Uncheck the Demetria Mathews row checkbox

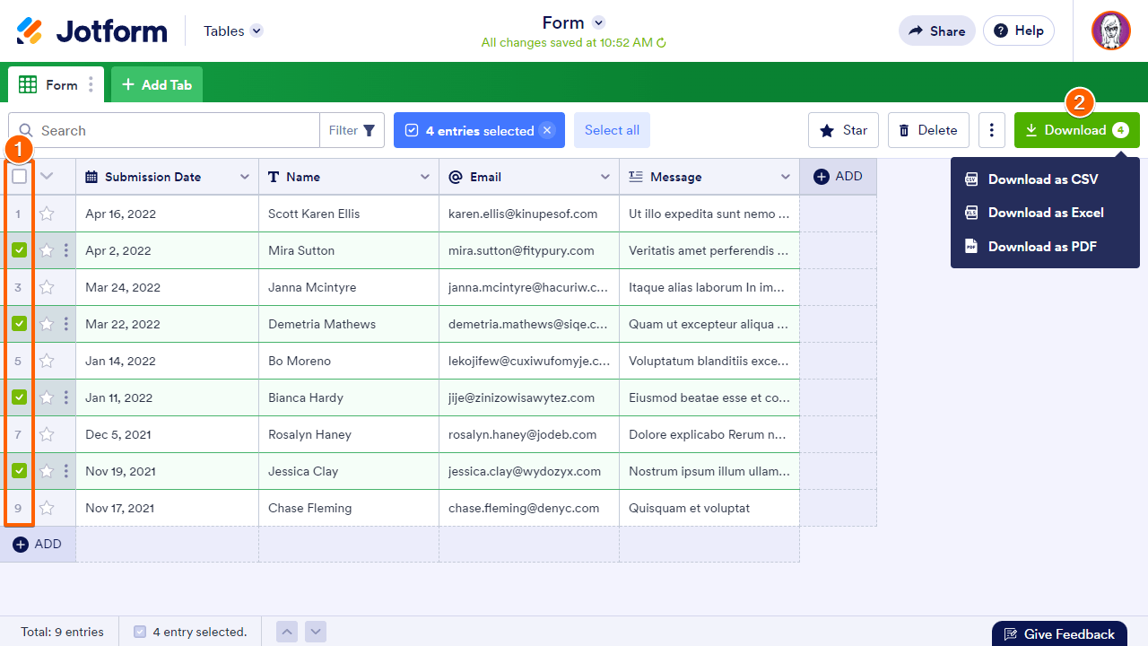click(x=19, y=324)
